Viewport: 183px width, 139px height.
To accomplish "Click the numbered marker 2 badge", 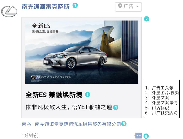I will [x=147, y=19].
